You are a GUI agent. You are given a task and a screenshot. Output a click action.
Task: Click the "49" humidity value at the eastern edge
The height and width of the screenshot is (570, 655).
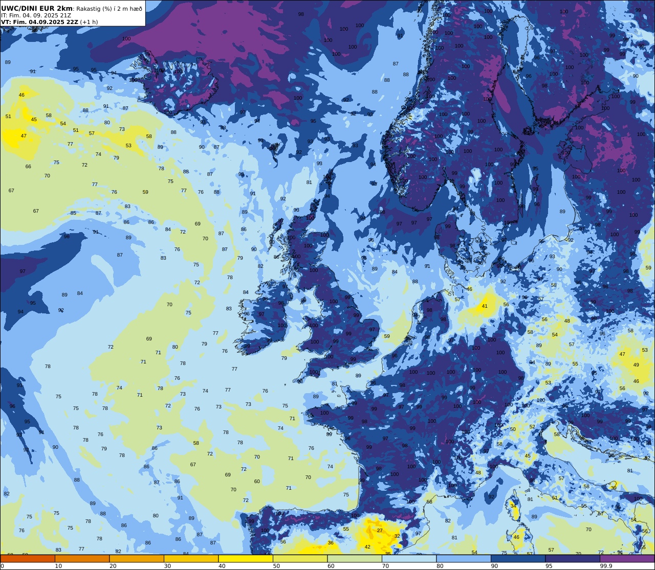[636, 365]
